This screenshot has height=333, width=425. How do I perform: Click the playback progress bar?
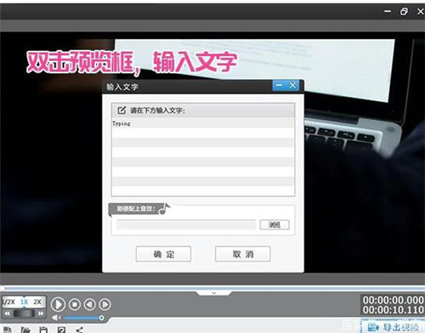[x=212, y=288]
